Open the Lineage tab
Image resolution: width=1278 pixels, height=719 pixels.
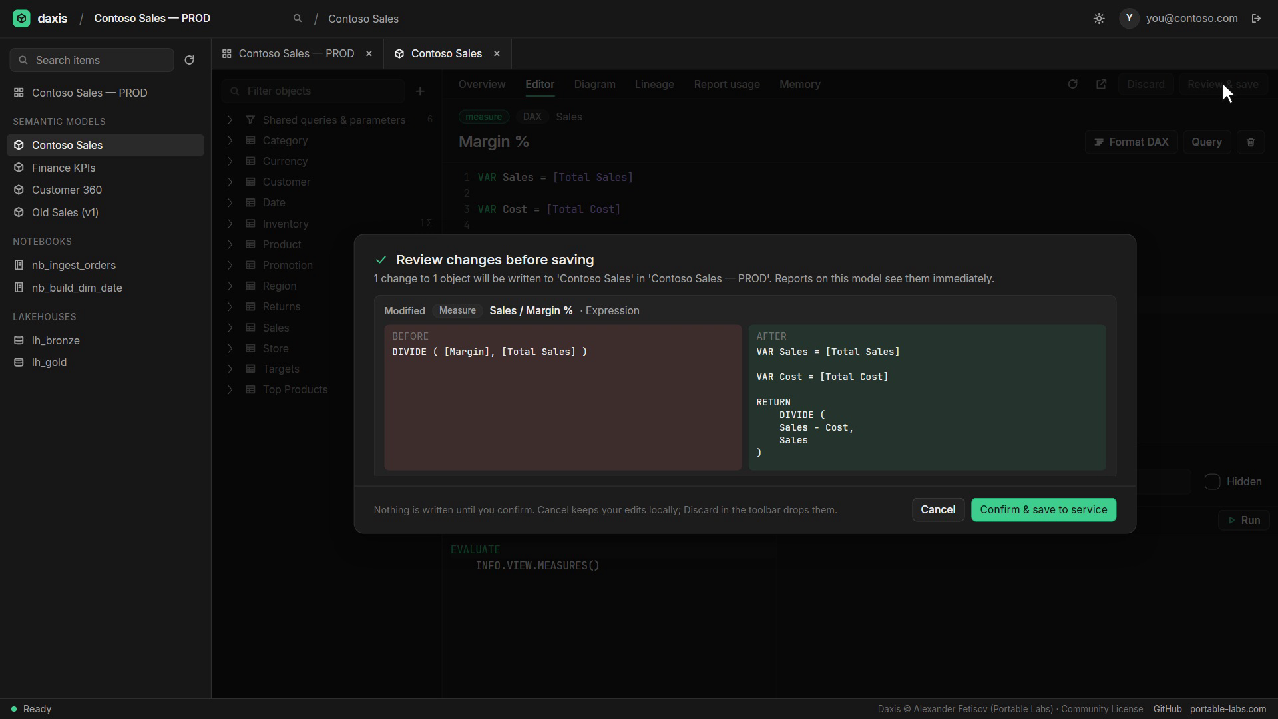pos(654,85)
